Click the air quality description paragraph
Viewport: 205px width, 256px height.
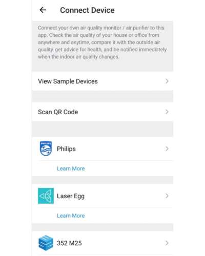102,42
